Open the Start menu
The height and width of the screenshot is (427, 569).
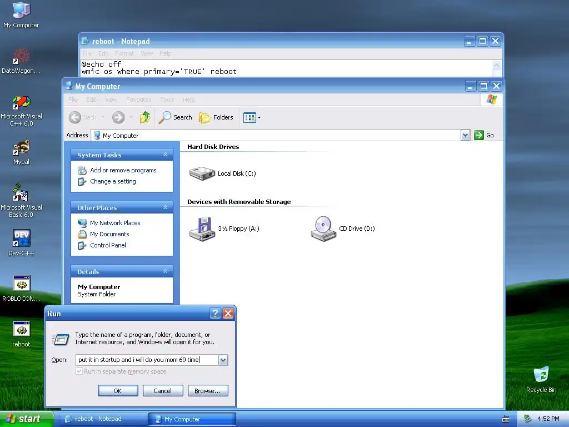click(x=27, y=419)
